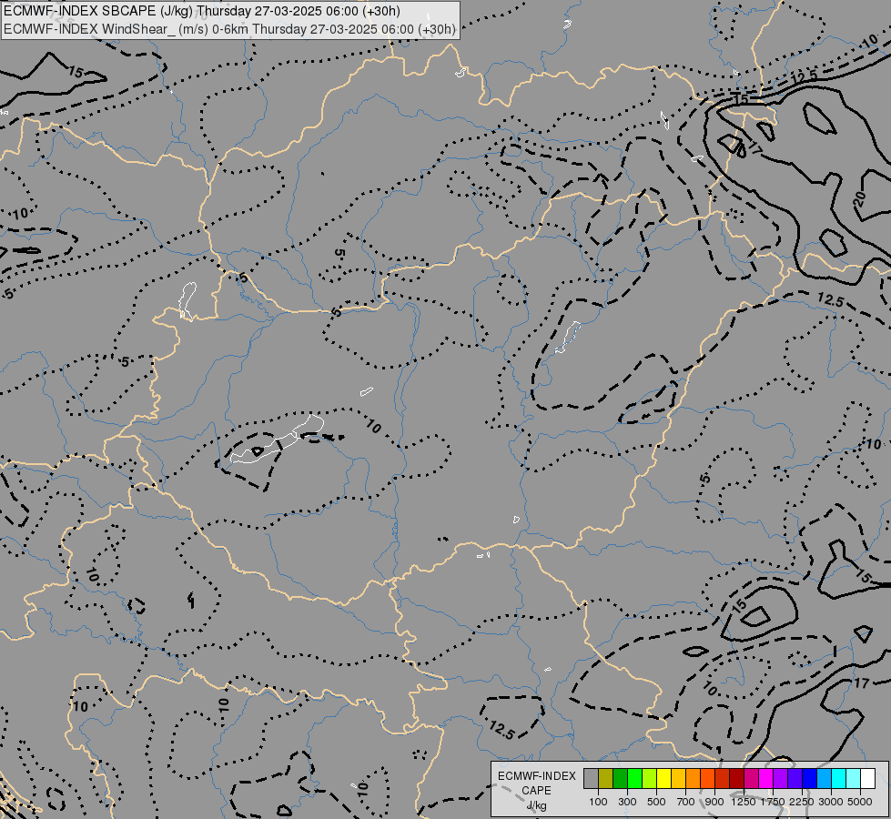This screenshot has height=819, width=891.
Task: Click the red-orange legend swatch
Action: click(x=707, y=778)
